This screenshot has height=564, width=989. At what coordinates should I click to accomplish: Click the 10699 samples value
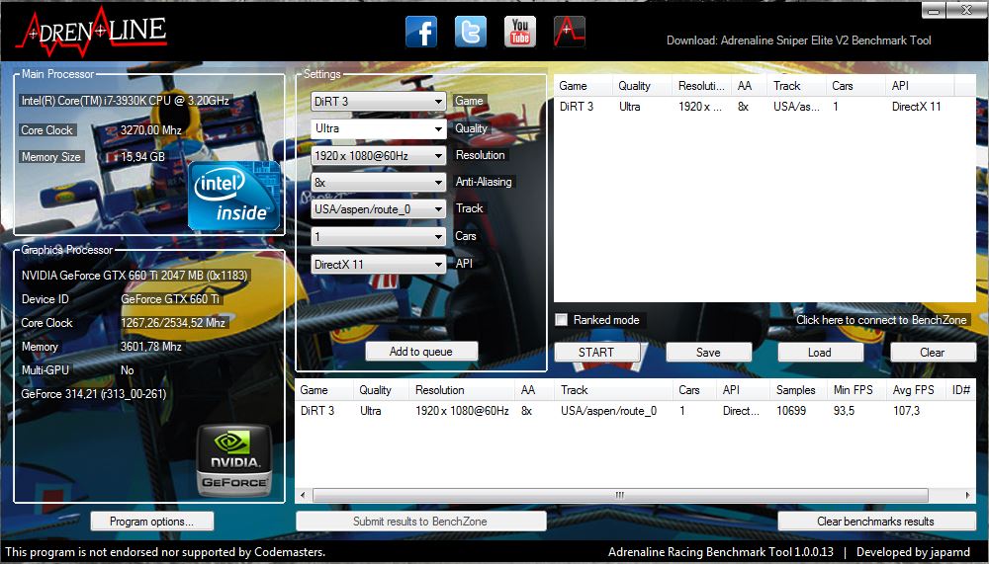(791, 411)
